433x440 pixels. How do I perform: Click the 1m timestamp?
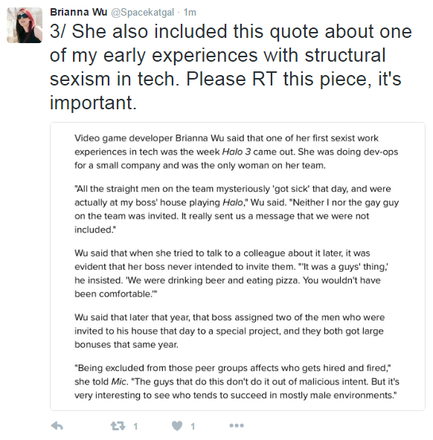click(x=190, y=13)
